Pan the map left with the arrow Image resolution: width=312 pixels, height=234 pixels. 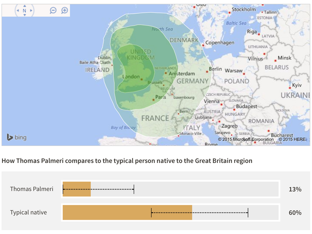pyautogui.click(x=18, y=10)
